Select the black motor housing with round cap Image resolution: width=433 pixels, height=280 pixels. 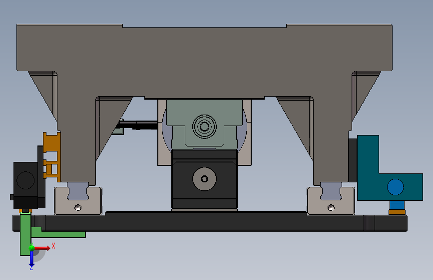[25, 185]
